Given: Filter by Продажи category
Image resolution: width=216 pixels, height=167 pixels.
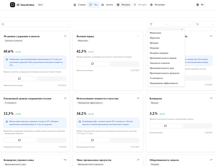Looking at the screenshot, I should click(x=166, y=43).
